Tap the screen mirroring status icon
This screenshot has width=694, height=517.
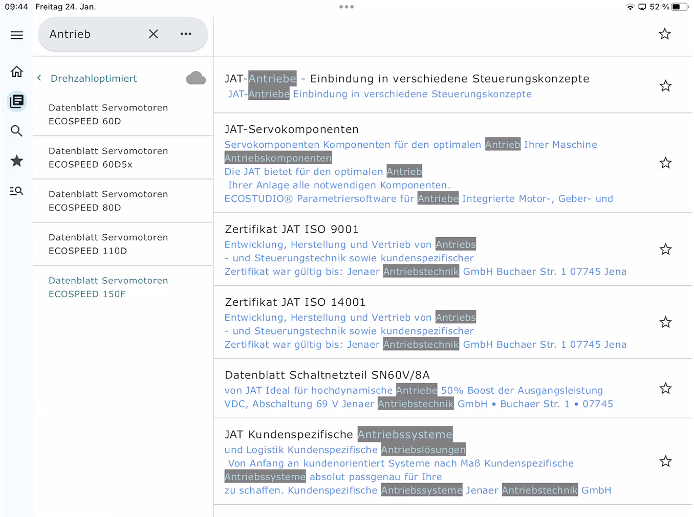click(642, 7)
